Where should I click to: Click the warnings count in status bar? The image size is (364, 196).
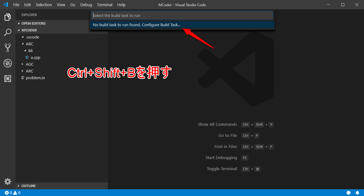coord(17,193)
